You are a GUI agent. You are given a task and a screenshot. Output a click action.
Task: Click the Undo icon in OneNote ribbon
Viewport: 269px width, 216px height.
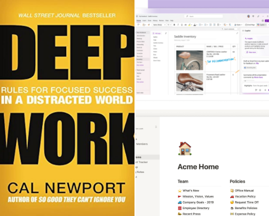click(x=138, y=25)
